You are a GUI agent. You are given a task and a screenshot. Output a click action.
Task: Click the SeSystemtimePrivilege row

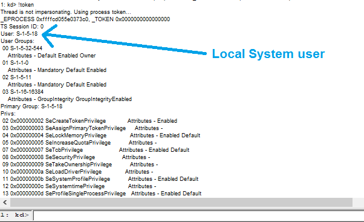[x=79, y=186]
